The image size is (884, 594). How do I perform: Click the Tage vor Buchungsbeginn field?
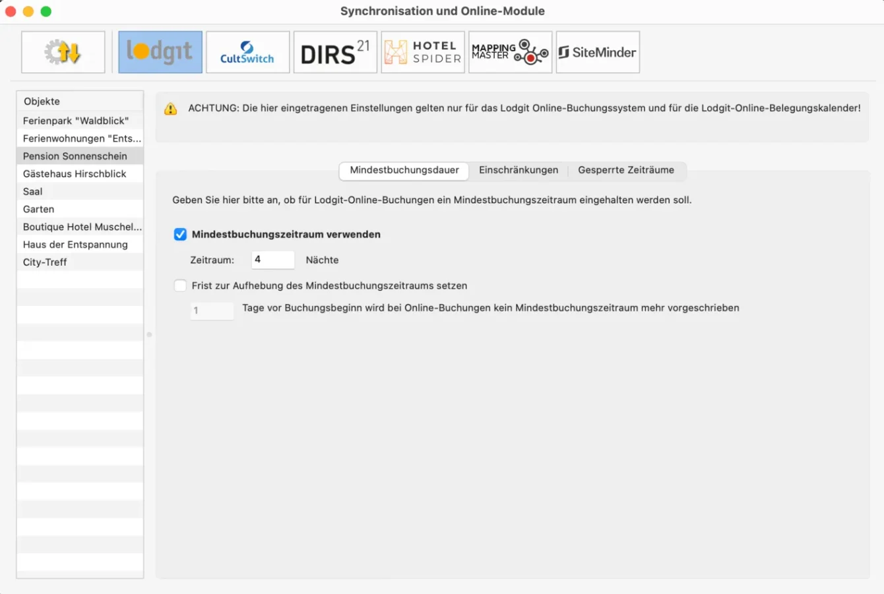click(212, 311)
